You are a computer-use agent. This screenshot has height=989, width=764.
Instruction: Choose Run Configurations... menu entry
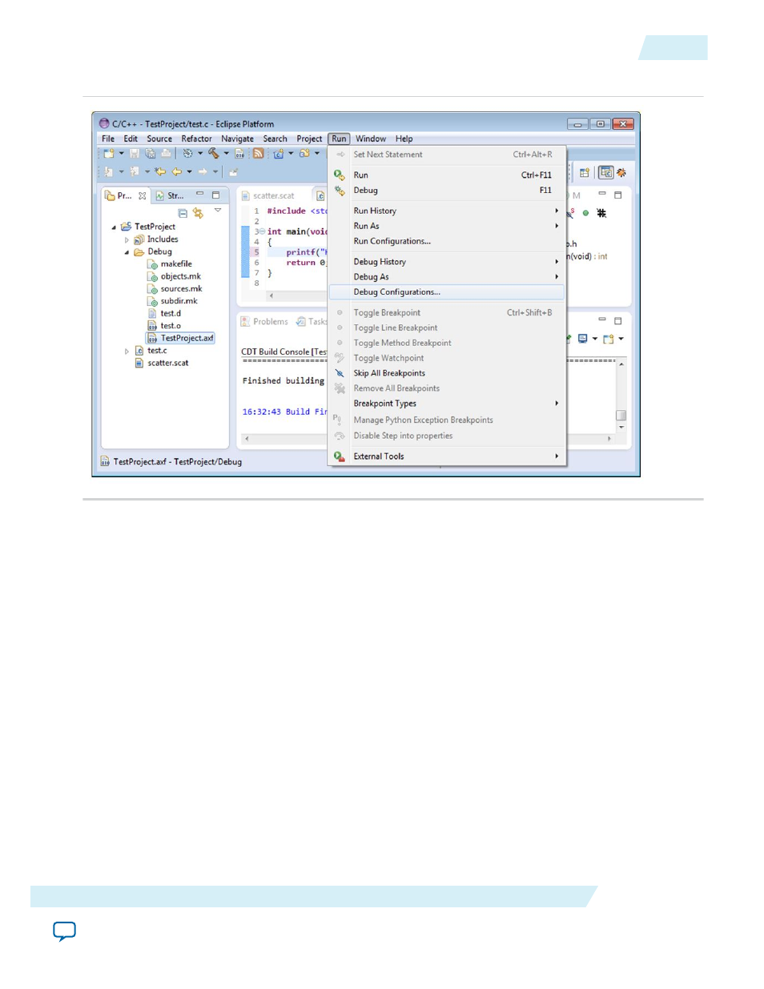click(447, 241)
